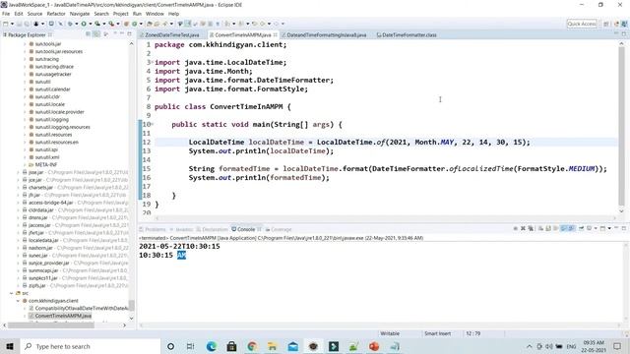Click Remove Launch icon in Console toolbar

(523, 228)
